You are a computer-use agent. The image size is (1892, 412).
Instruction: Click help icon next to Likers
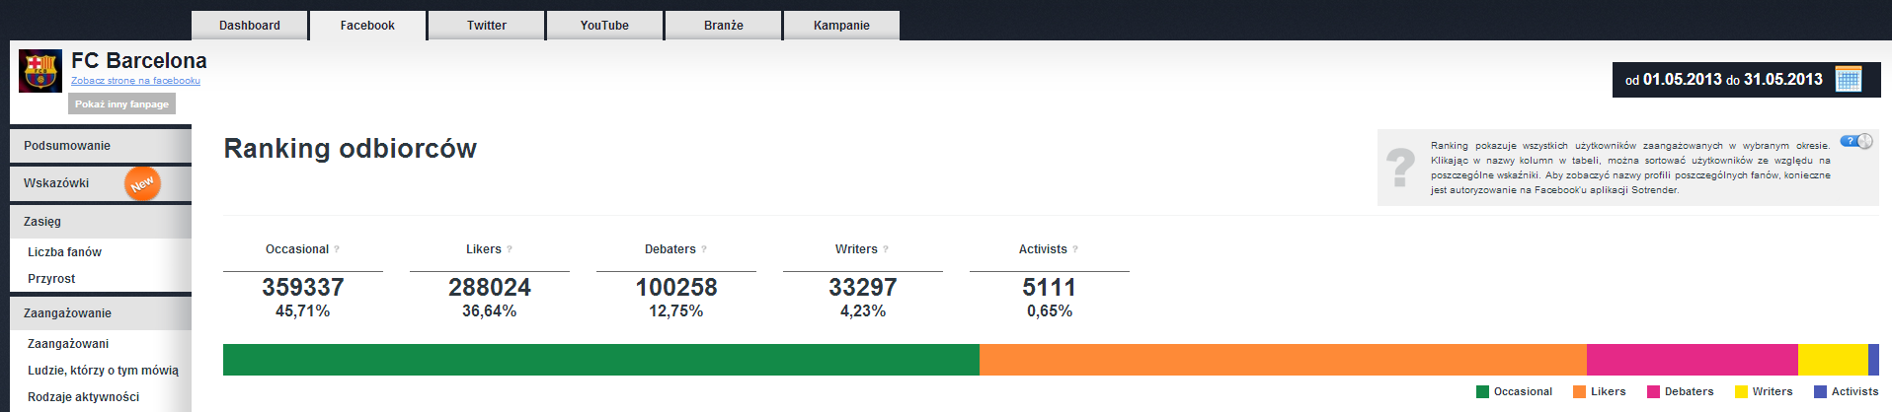pyautogui.click(x=510, y=249)
